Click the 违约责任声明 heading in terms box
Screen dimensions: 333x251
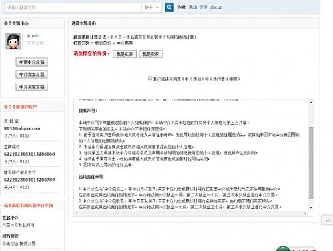coord(91,177)
